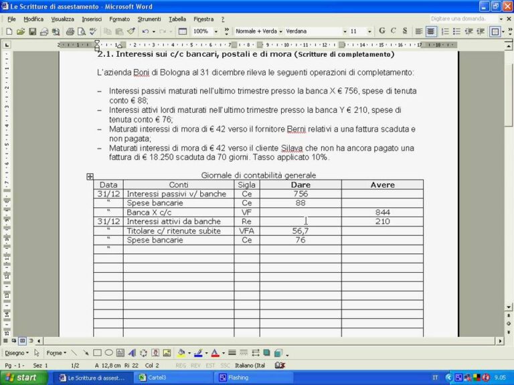Save the document with the floppy icon

(x=32, y=32)
